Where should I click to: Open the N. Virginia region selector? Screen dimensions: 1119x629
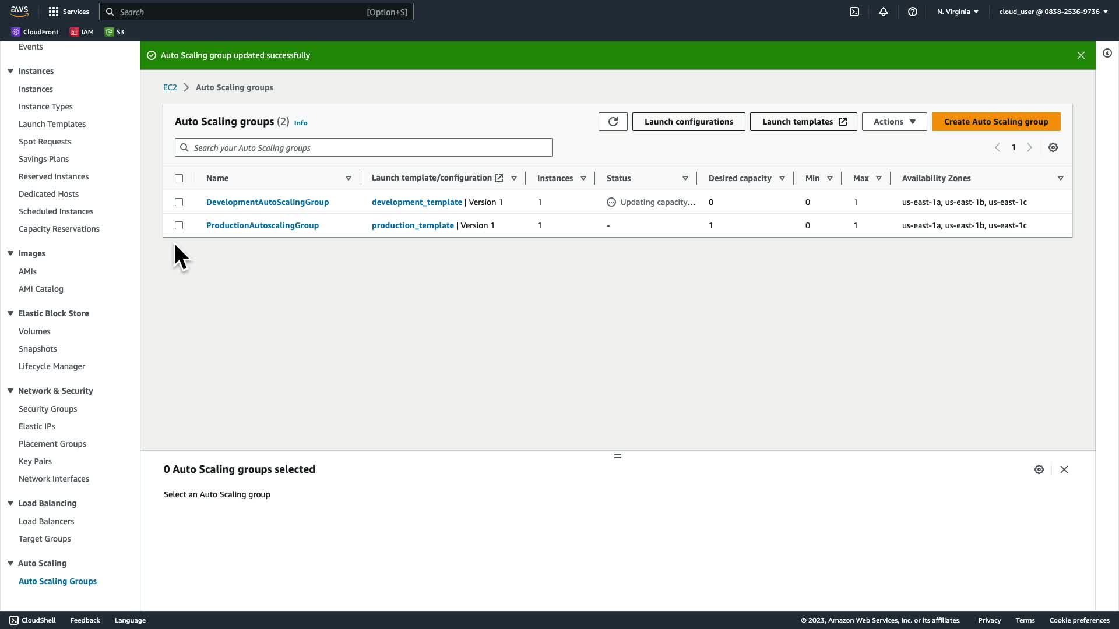click(x=958, y=12)
